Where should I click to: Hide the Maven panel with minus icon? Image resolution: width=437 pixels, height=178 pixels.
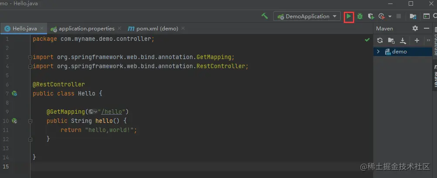[426, 28]
